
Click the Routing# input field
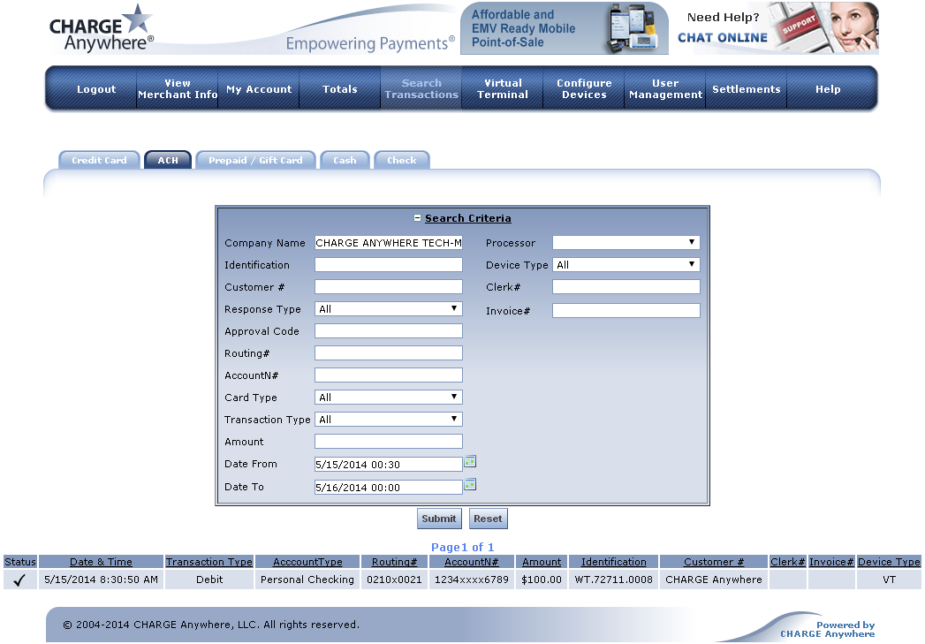[x=389, y=353]
